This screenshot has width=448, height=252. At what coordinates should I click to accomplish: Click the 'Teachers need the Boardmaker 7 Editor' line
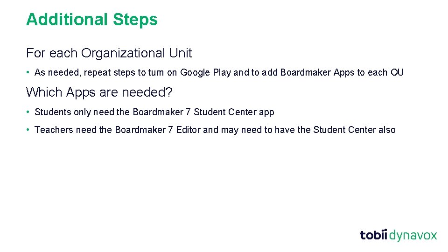coord(215,130)
